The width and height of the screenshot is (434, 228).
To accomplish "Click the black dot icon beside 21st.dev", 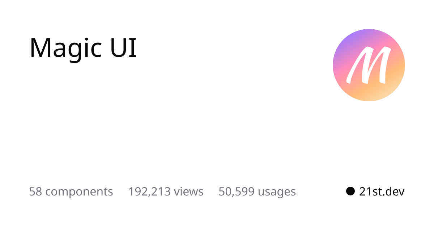I will (350, 191).
